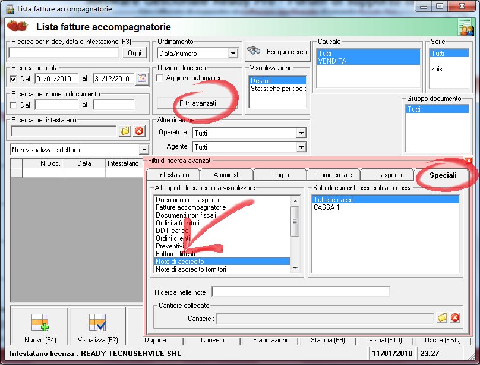Click the users icon in the header
The image size is (480, 365).
click(x=466, y=27)
